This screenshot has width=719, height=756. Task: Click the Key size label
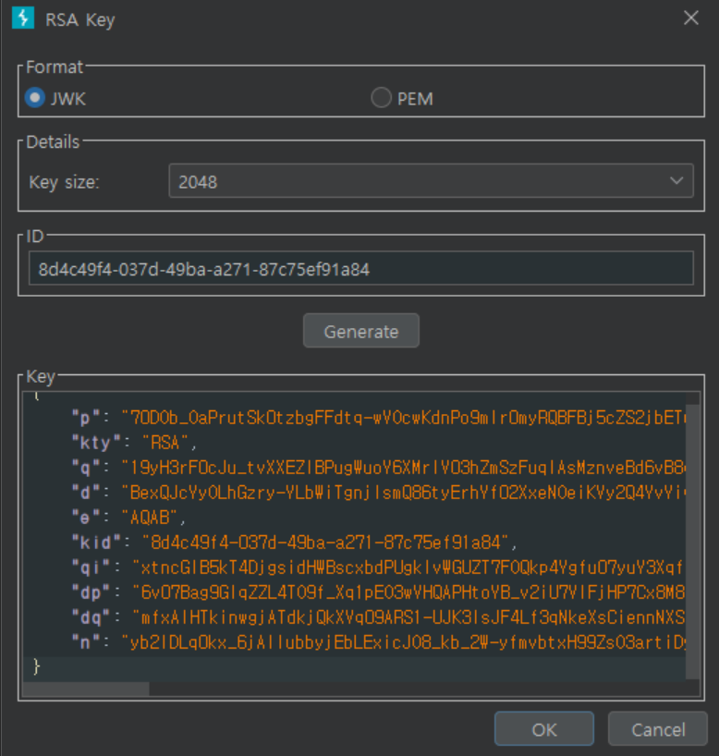pyautogui.click(x=64, y=182)
